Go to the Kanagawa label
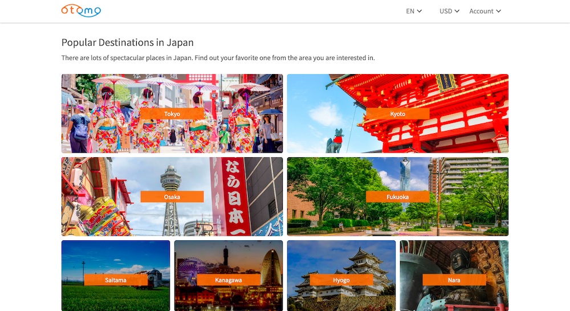Viewport: 570px width, 311px height. coord(229,280)
